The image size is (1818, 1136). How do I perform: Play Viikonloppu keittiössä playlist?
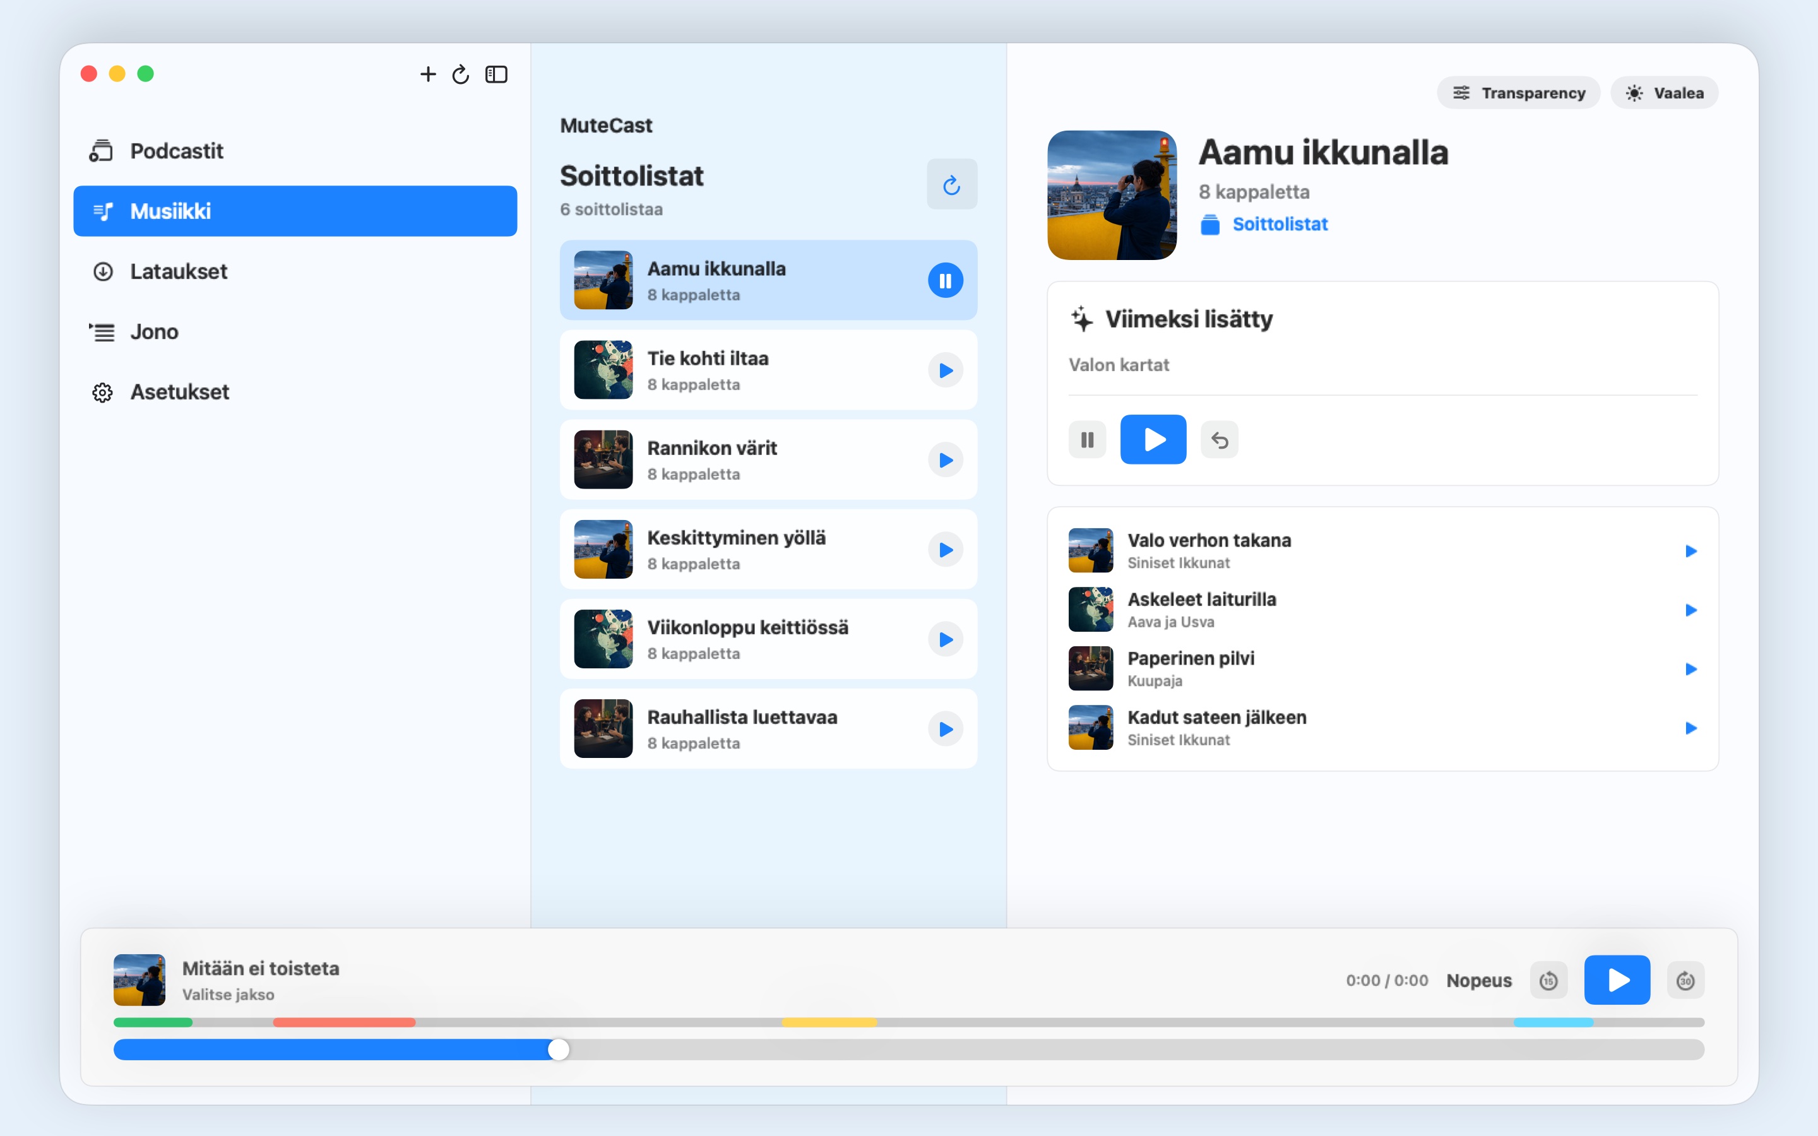[945, 639]
